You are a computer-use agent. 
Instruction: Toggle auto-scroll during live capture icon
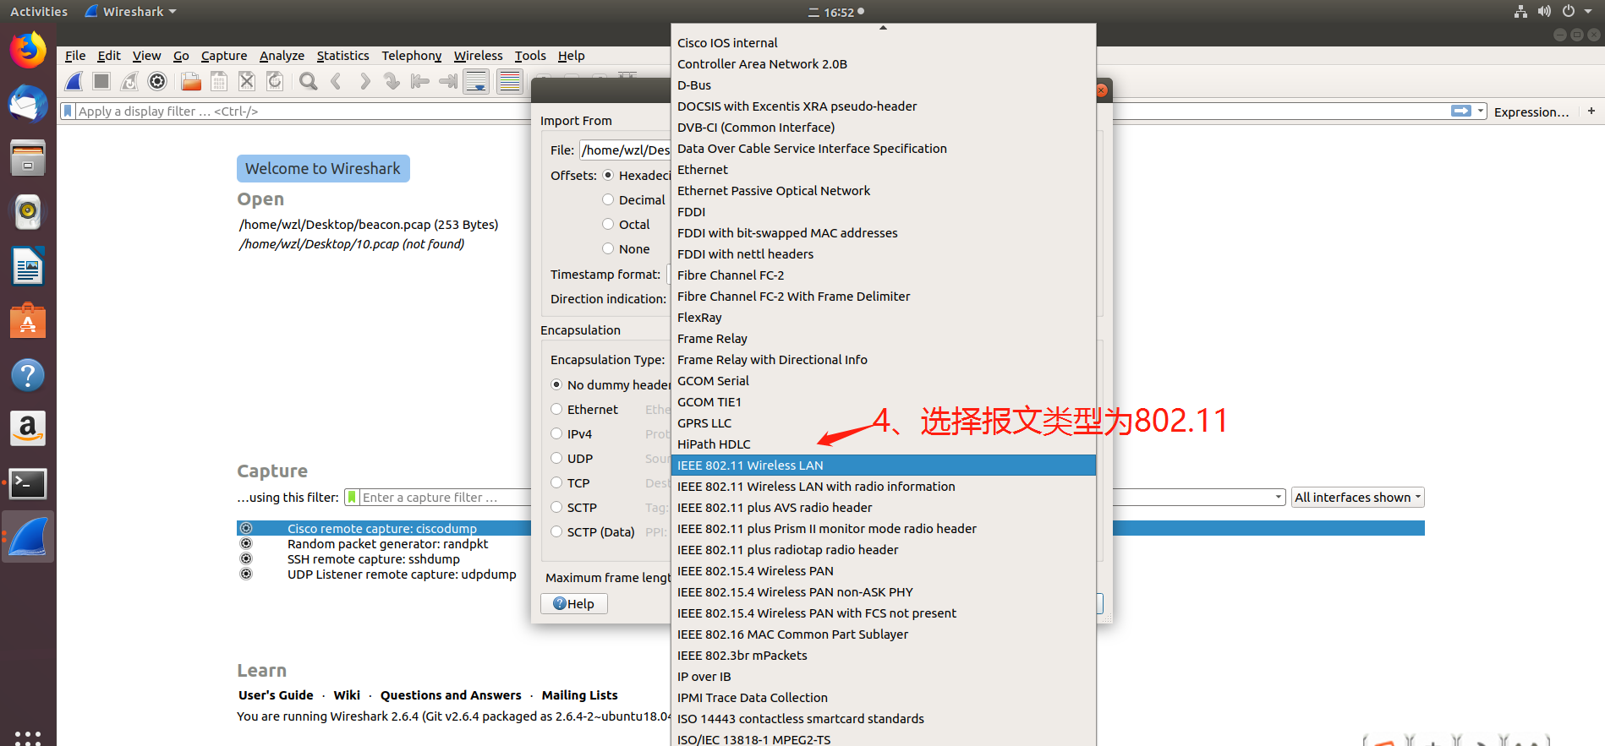(476, 82)
